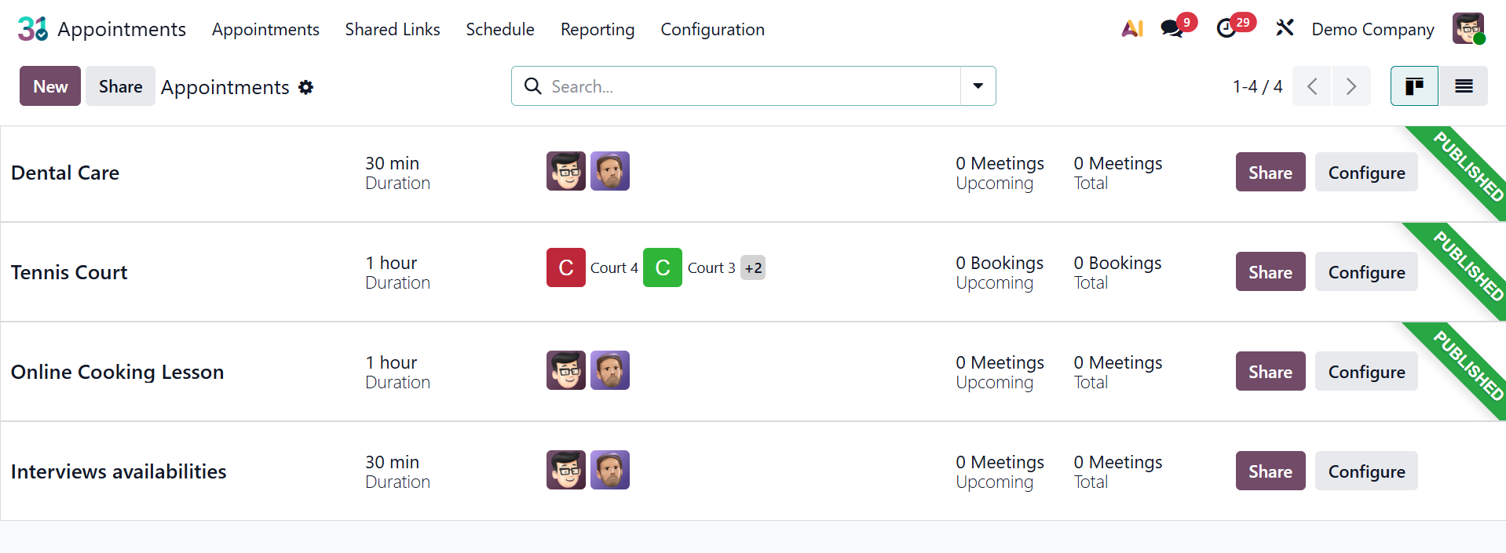Click the user avatar in top bar
The image size is (1506, 553).
click(1468, 29)
